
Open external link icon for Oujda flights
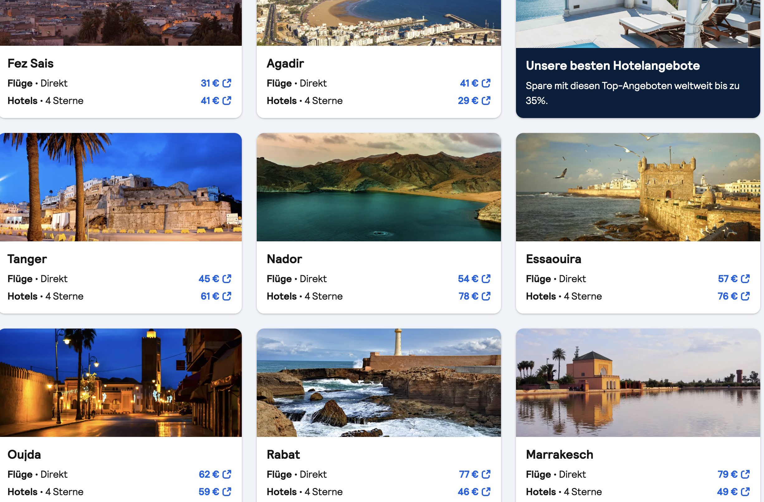pos(227,474)
